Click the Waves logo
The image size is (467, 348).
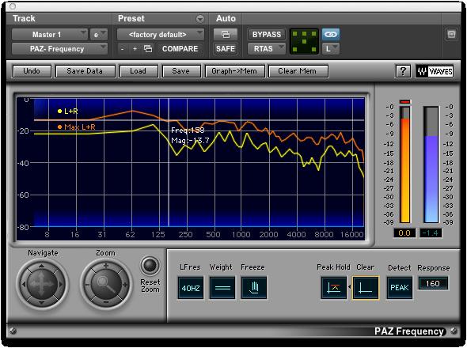pyautogui.click(x=435, y=71)
